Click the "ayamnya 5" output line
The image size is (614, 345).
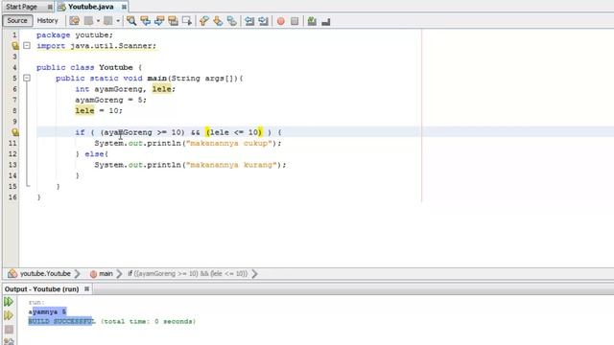(x=47, y=311)
